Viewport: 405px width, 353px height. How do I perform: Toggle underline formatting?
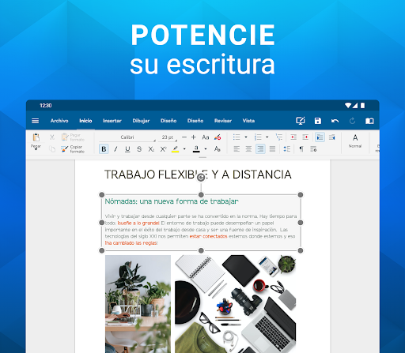tap(127, 149)
